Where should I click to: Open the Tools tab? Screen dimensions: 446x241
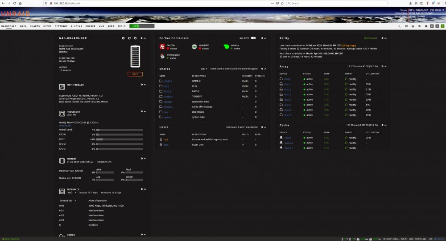121,26
